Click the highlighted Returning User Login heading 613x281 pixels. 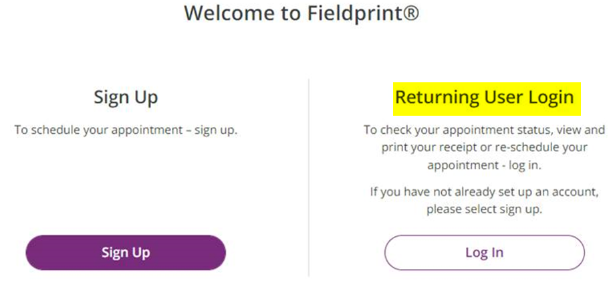pos(484,97)
